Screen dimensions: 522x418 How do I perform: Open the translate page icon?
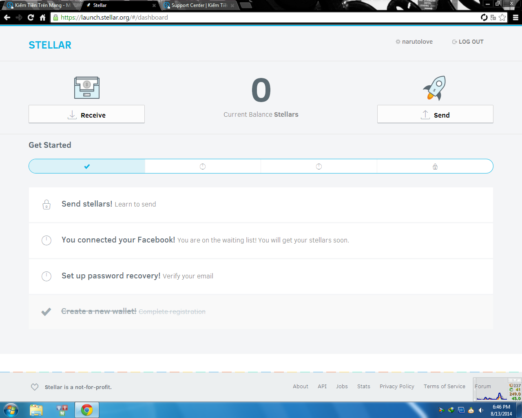tap(493, 17)
